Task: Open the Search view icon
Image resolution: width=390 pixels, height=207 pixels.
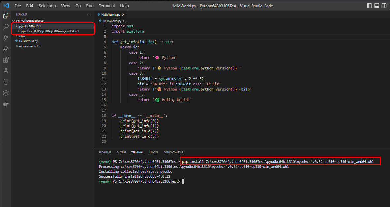Action: coord(6,27)
